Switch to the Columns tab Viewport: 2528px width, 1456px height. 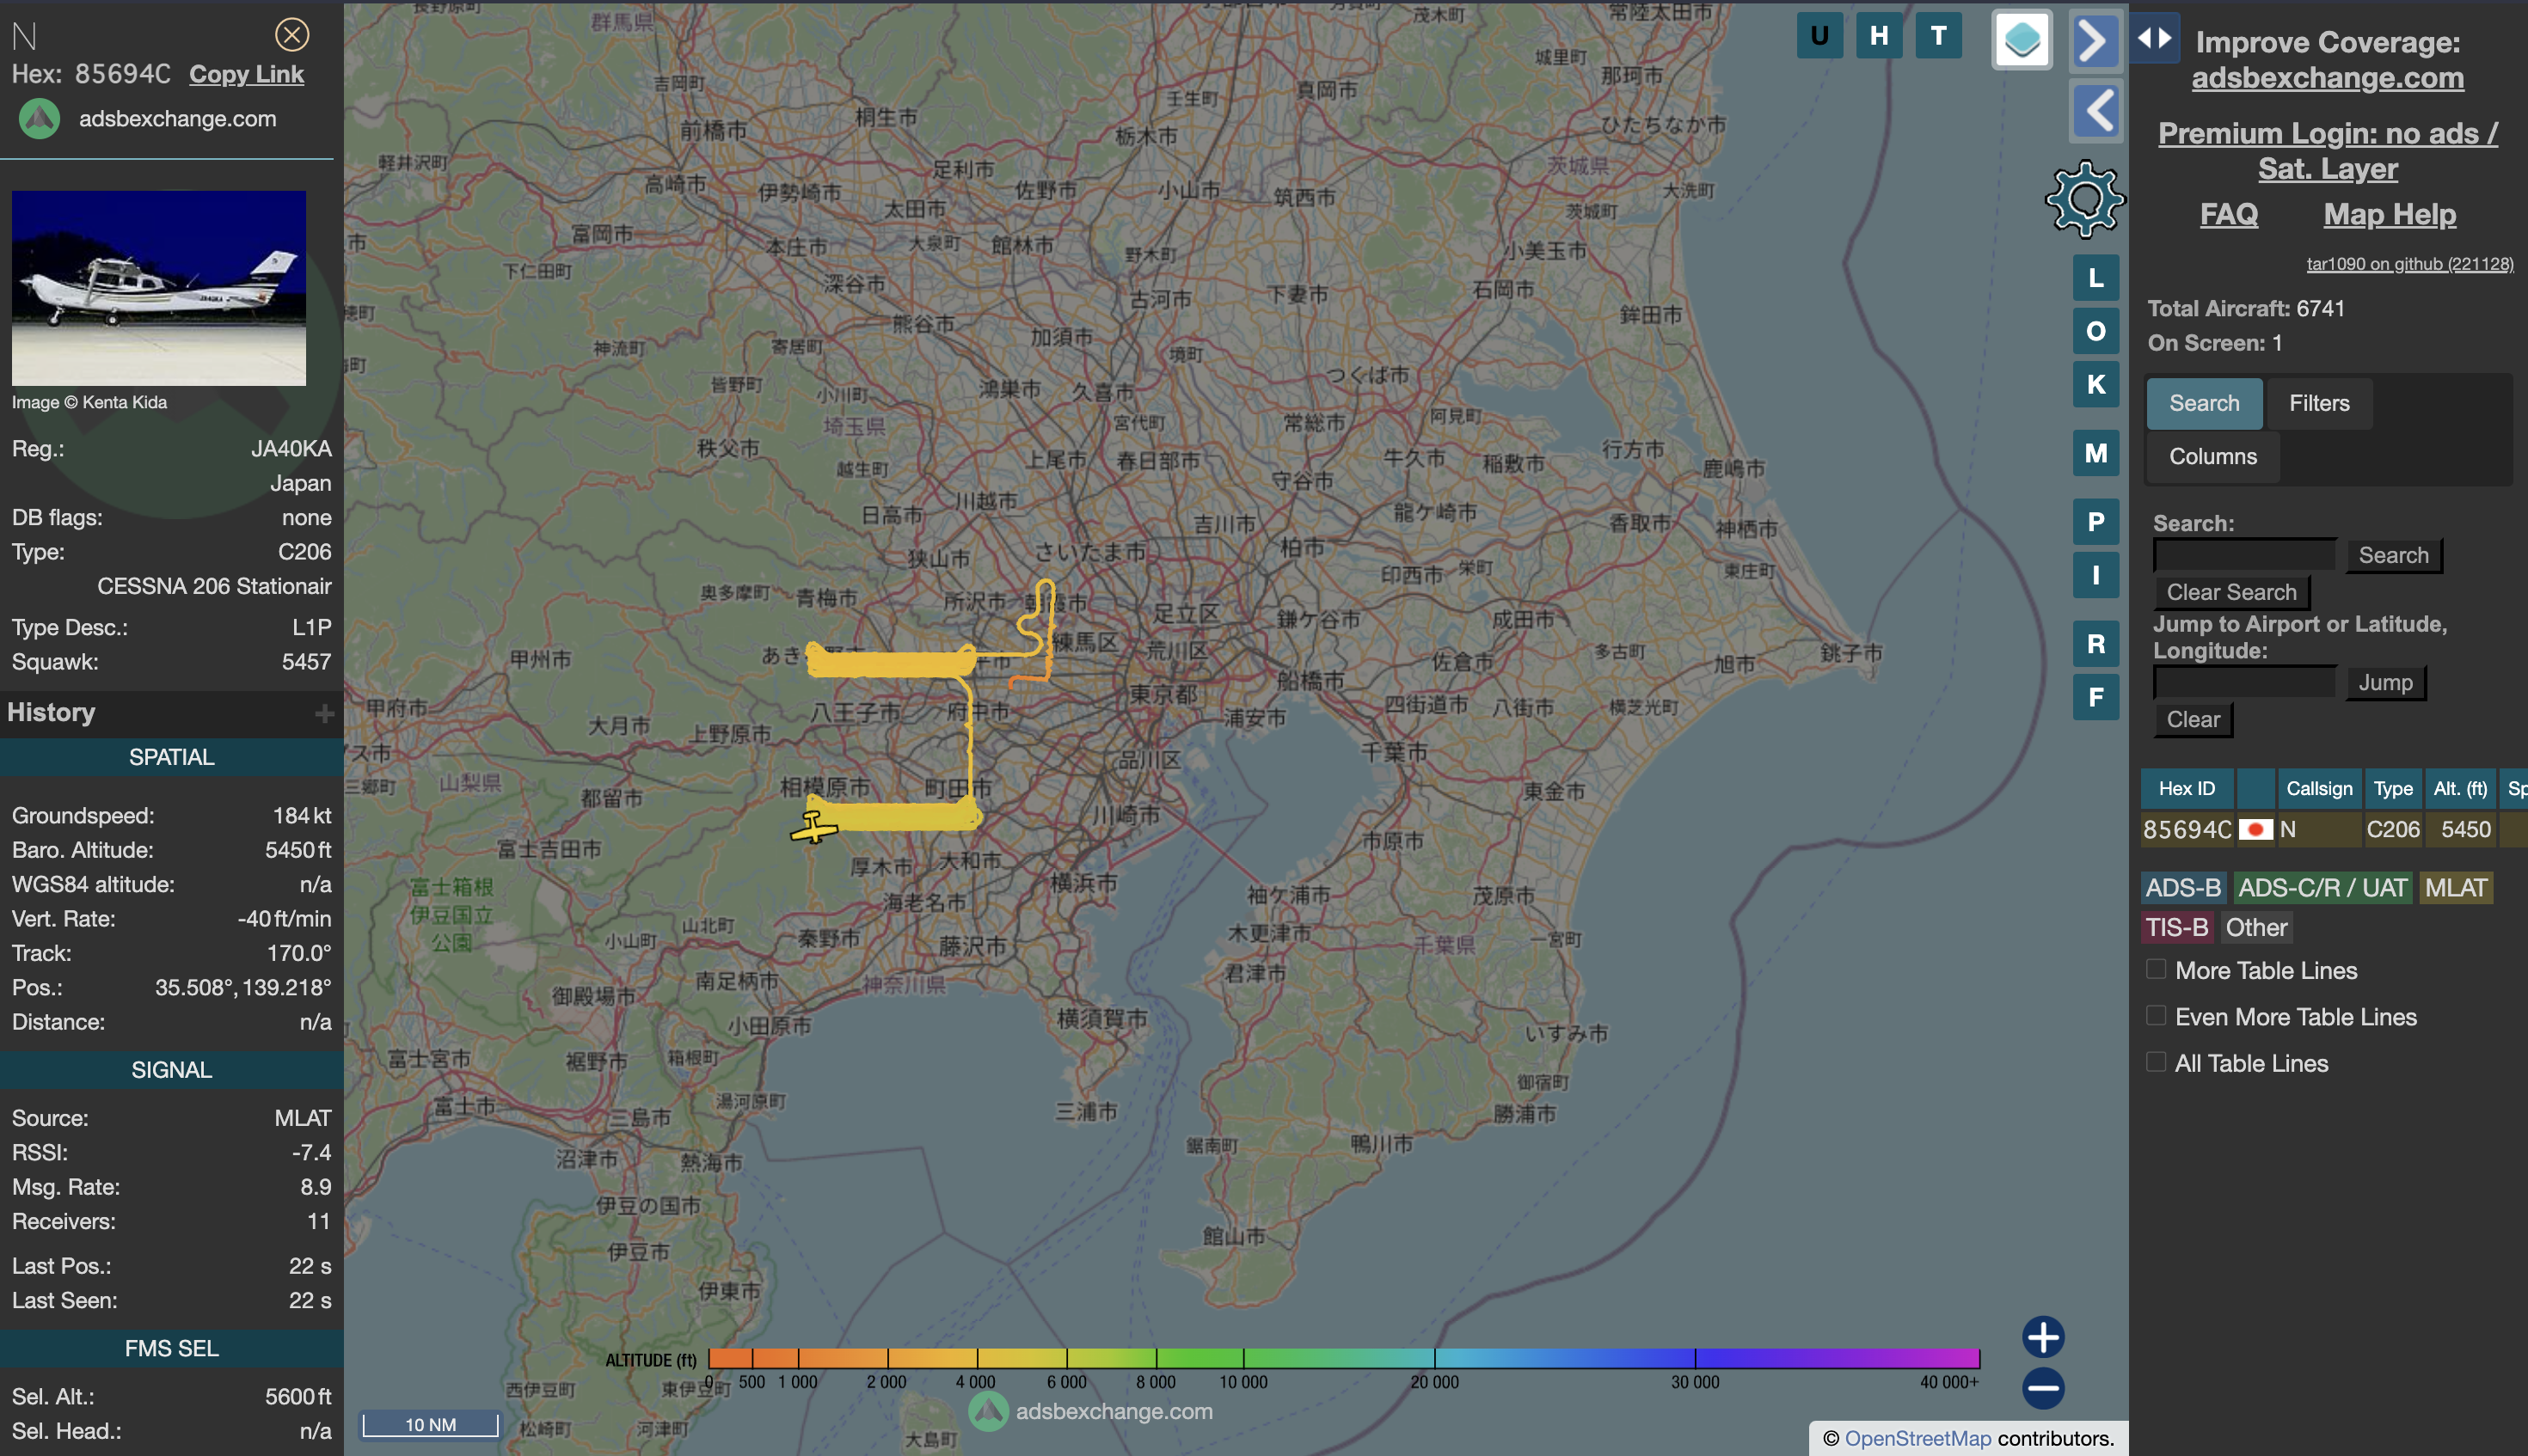pos(2213,457)
